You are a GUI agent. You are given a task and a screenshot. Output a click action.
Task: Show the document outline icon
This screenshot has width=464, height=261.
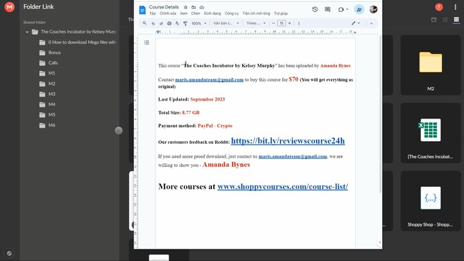click(146, 43)
